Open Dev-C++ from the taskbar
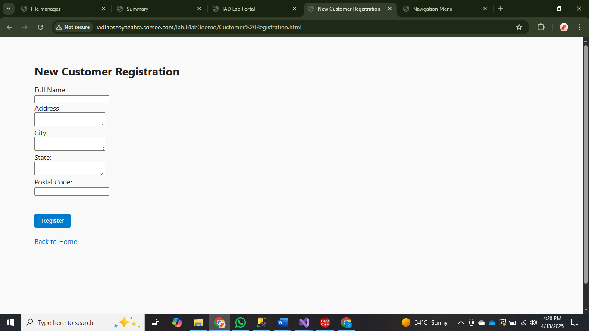This screenshot has height=331, width=589. 325,322
